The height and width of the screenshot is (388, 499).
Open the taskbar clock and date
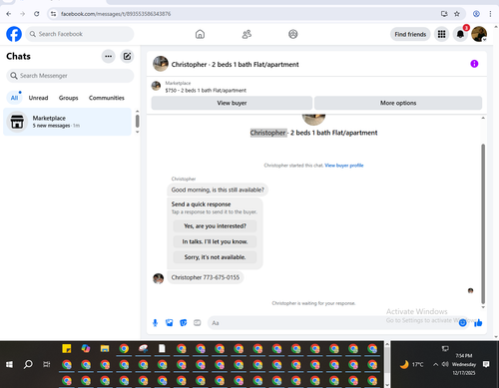tap(464, 364)
